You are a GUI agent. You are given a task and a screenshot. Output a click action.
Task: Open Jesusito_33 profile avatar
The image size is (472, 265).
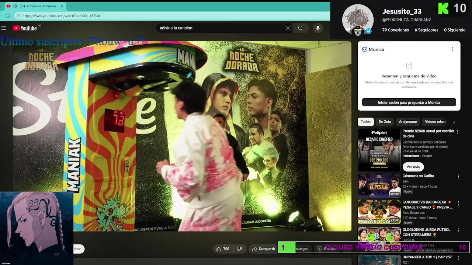tap(358, 20)
